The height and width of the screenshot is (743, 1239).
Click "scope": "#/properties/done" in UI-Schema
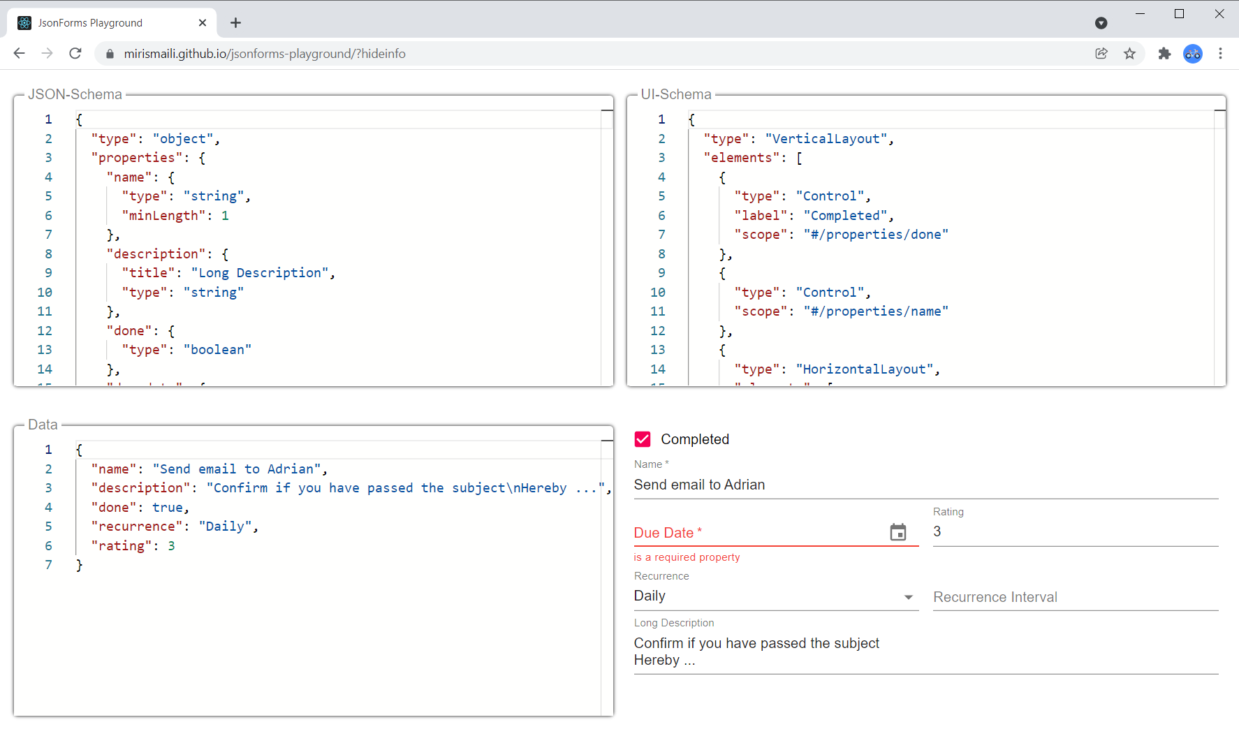pos(841,235)
